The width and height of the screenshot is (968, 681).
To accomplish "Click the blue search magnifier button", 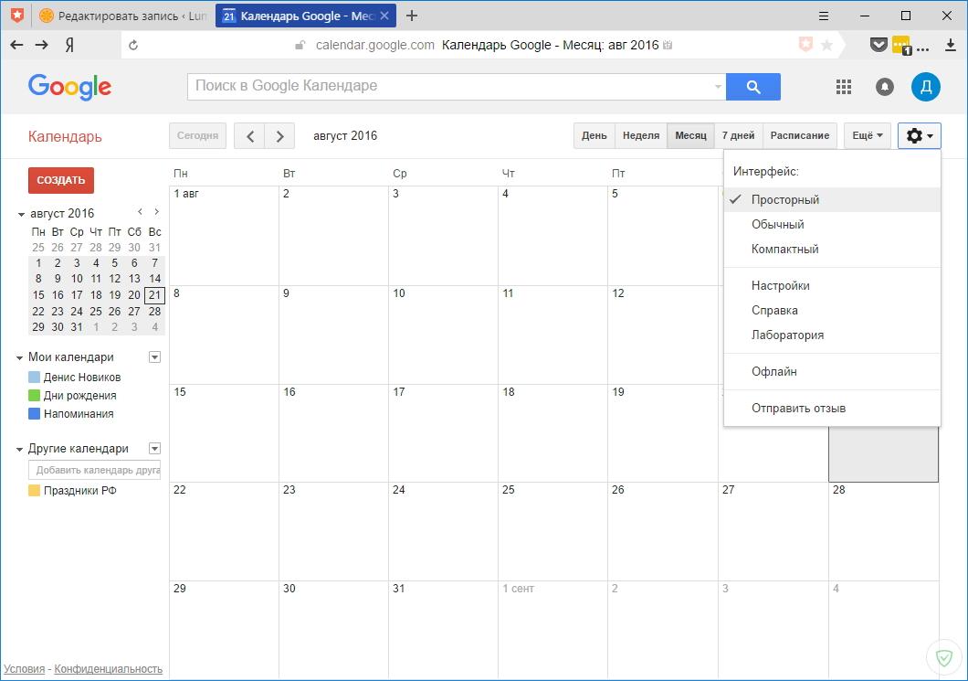I will [752, 87].
